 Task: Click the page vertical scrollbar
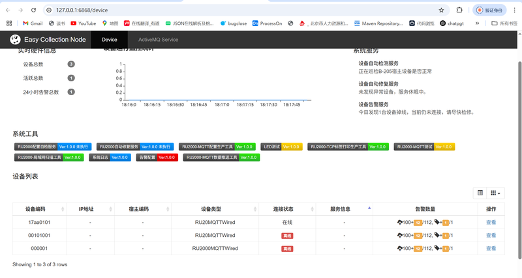point(519,160)
